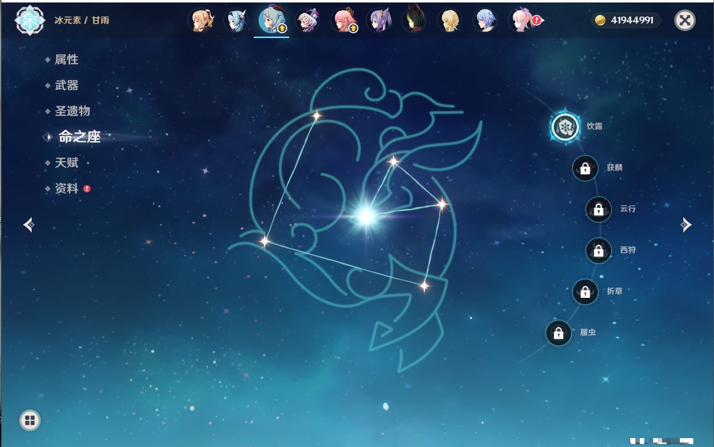This screenshot has width=714, height=447.
Task: Click the Cryo element emblem icon
Action: (30, 20)
